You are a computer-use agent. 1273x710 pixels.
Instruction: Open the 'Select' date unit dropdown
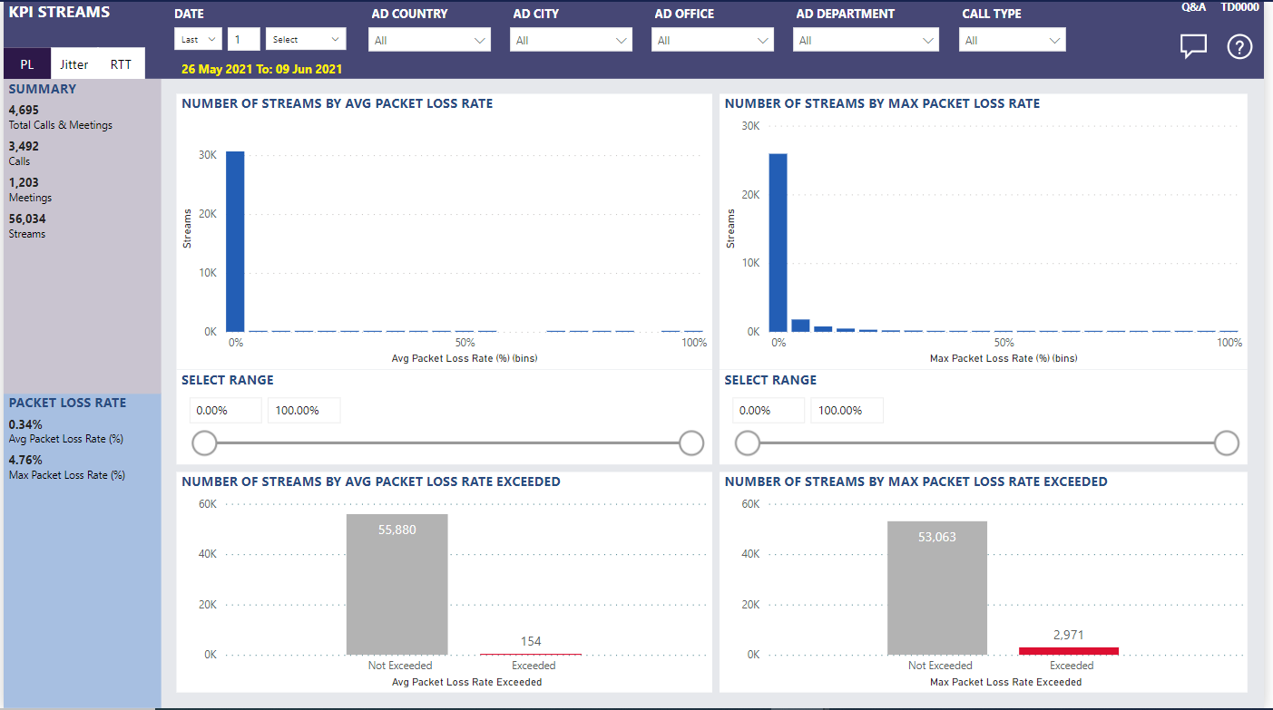(305, 39)
